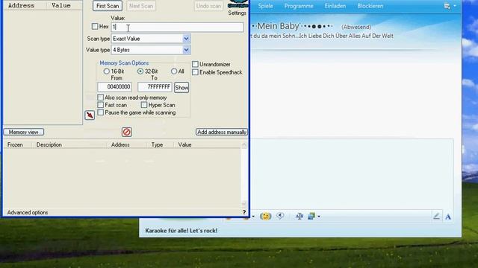Open the dropdown arrow beside the Messenger menu icon
Viewport: 478px width, 268px height.
click(455, 6)
